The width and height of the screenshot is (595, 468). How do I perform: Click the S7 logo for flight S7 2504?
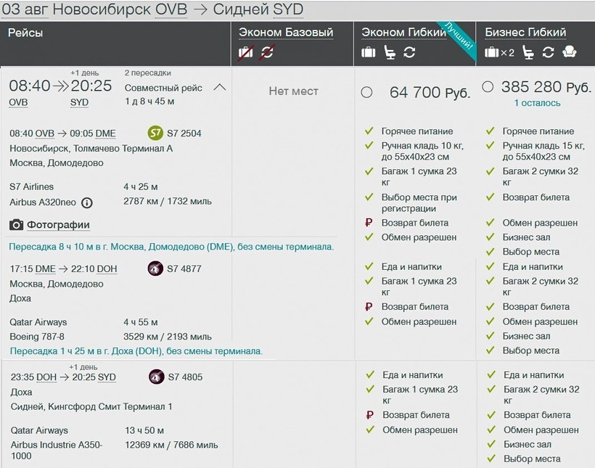pyautogui.click(x=155, y=134)
